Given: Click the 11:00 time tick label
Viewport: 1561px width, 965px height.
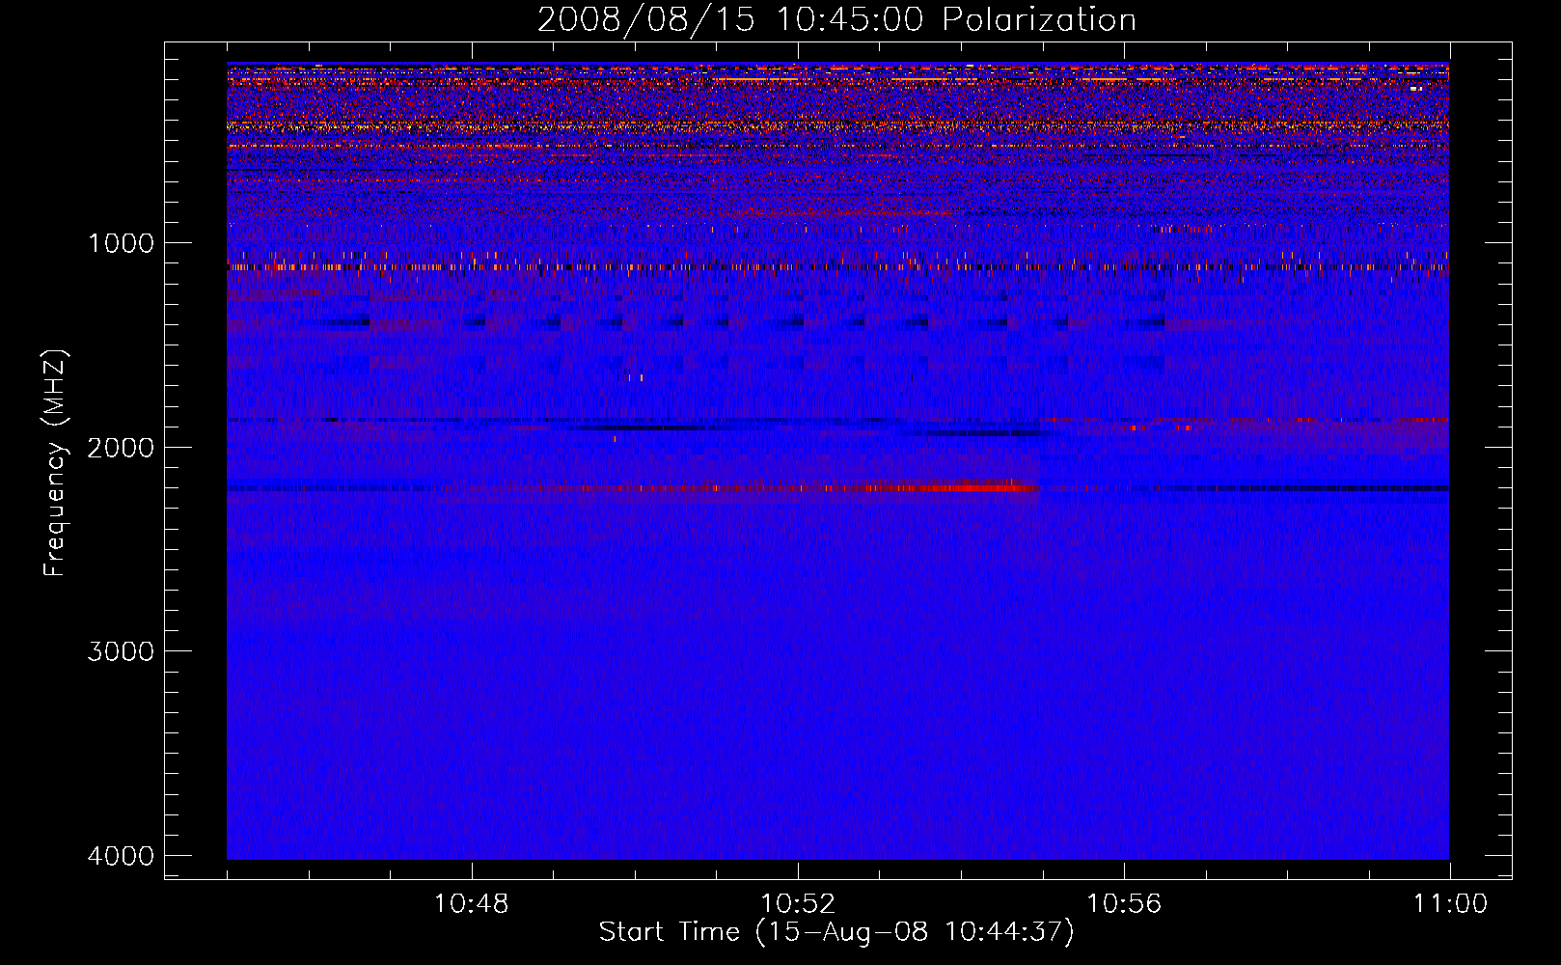Looking at the screenshot, I should click(x=1450, y=904).
